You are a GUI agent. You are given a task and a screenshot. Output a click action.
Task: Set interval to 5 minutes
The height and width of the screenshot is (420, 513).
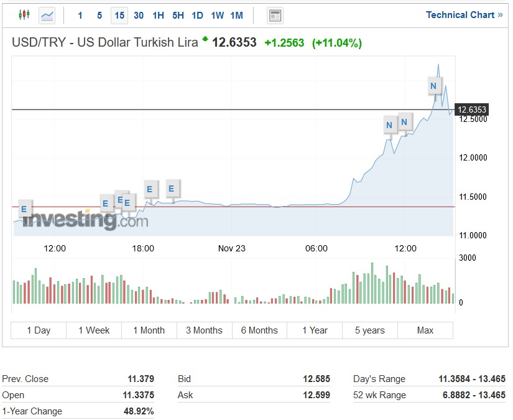[99, 16]
